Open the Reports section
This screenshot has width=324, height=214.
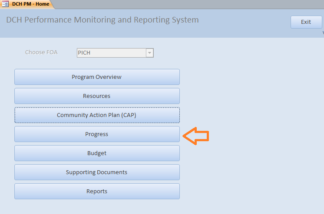point(97,191)
